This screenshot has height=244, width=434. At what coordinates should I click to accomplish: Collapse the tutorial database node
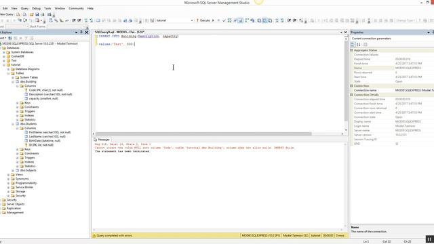click(4, 65)
